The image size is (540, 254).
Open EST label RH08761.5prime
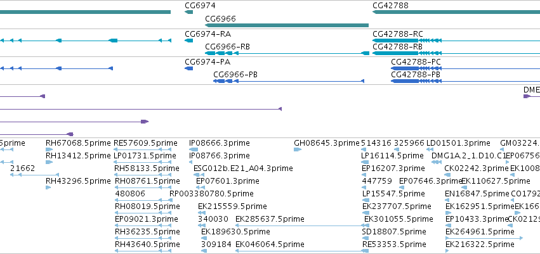coord(147,181)
